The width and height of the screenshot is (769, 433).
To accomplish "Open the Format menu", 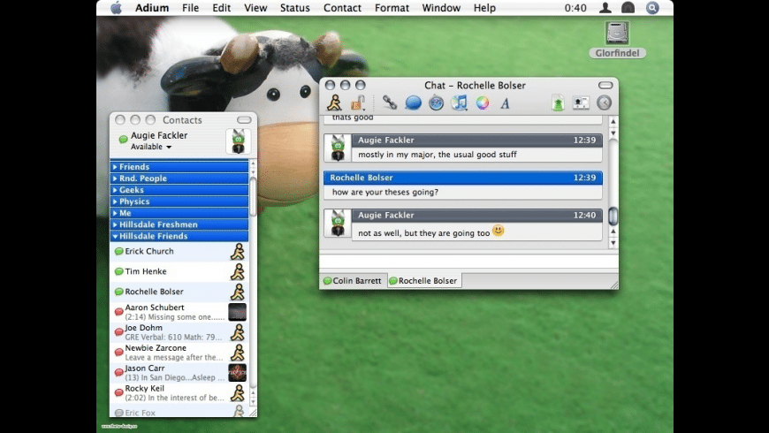I will pos(392,8).
